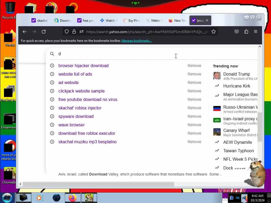The image size is (271, 203).
Task: Open the Windows Start orb
Action: tap(7, 198)
